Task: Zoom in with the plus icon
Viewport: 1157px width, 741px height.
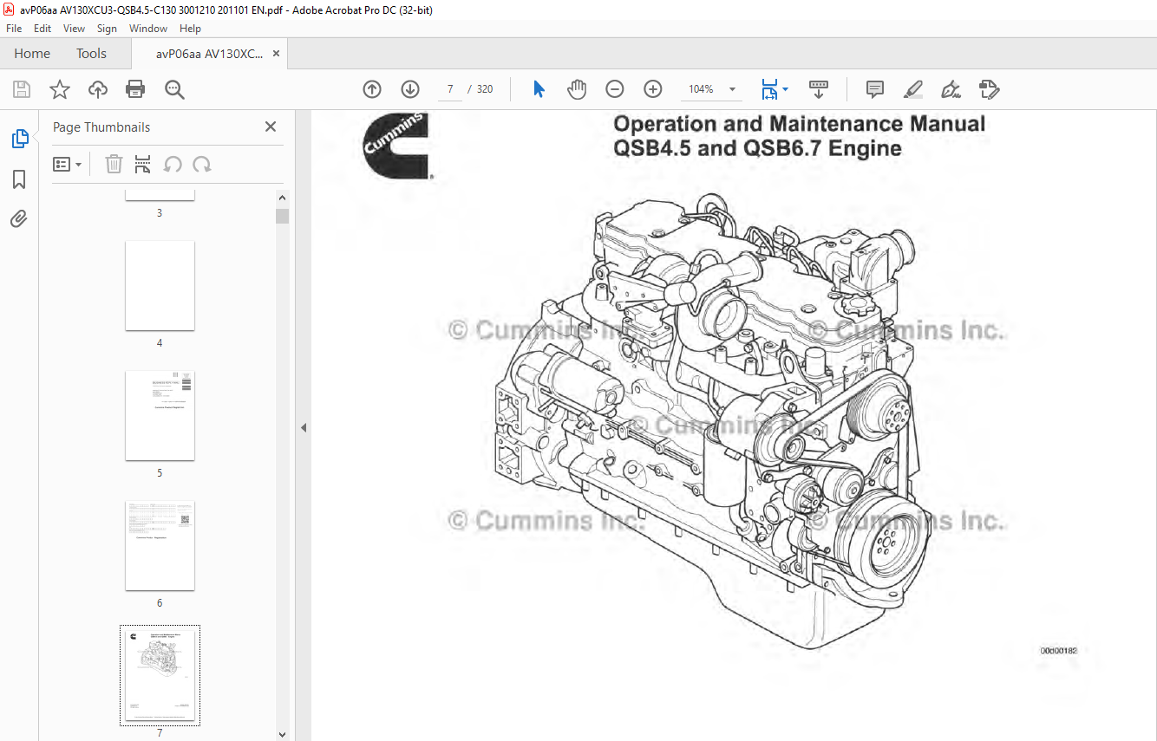Action: point(653,89)
